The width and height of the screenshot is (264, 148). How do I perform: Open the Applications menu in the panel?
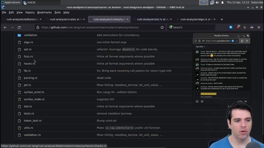pyautogui.click(x=10, y=2)
